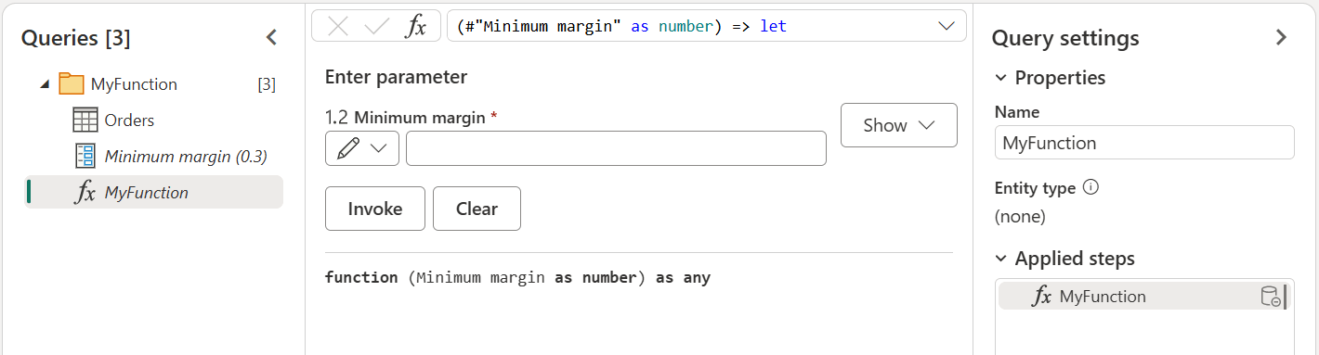Collapse the MyFunction folder tree triangle
Screen dimensions: 1319x355
tap(45, 84)
